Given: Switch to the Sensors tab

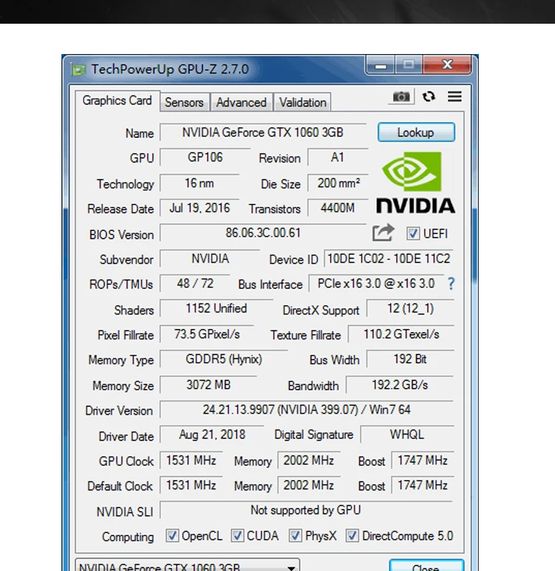Looking at the screenshot, I should (184, 102).
